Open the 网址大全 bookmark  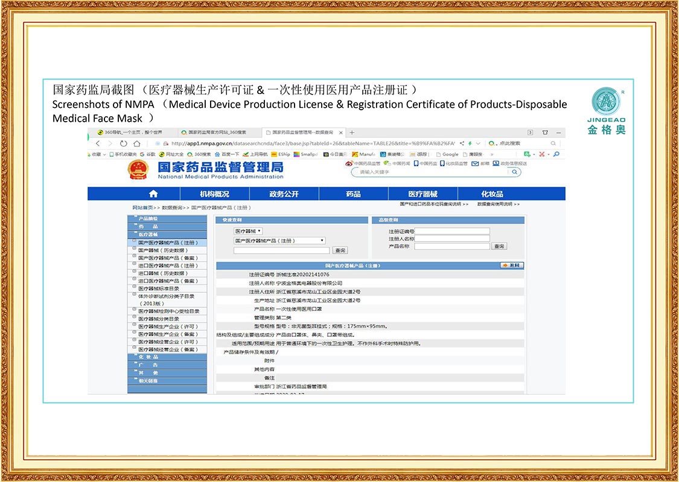pyautogui.click(x=171, y=154)
